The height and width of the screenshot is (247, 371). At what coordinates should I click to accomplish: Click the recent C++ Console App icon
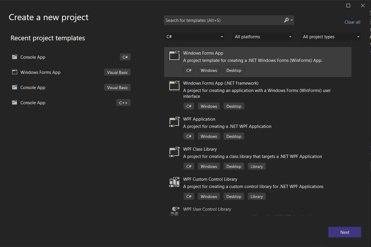15,102
